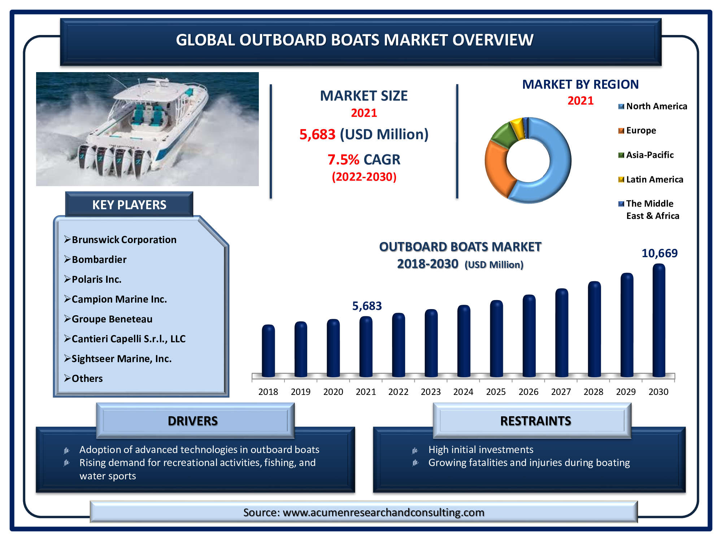Click the Global Outboard Boats Market Overview title

point(355,40)
